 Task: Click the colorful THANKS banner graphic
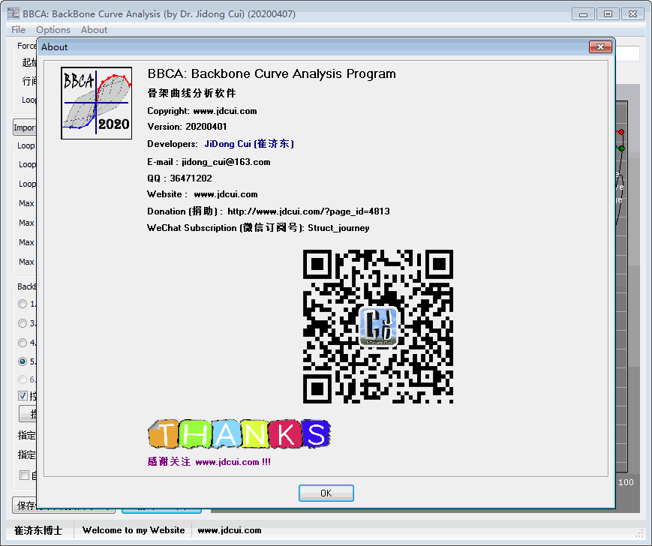(239, 433)
